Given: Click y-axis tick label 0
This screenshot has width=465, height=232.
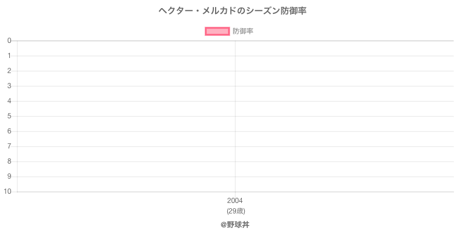Looking at the screenshot, I should click(9, 41).
